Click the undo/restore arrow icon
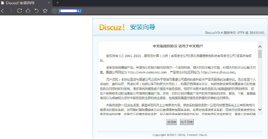Screen dimensions: 268x139 (x=36, y=11)
